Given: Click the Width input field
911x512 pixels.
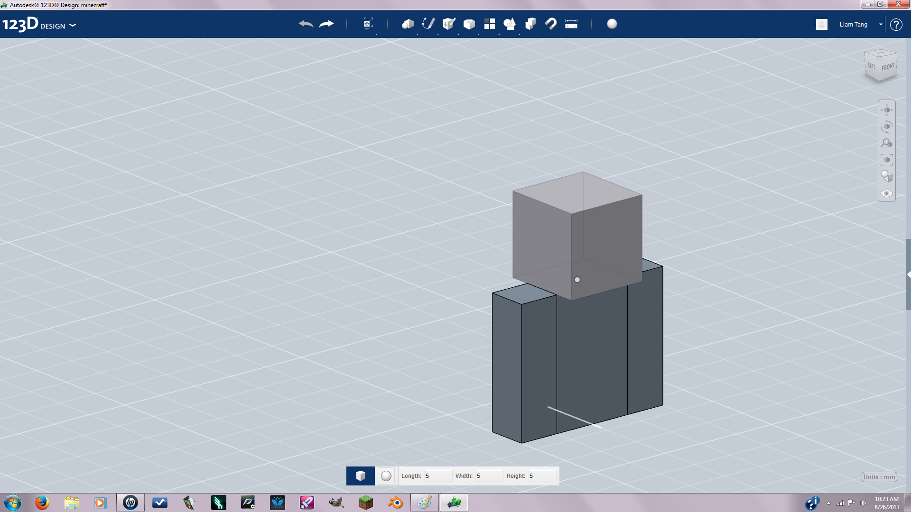Looking at the screenshot, I should pyautogui.click(x=489, y=476).
